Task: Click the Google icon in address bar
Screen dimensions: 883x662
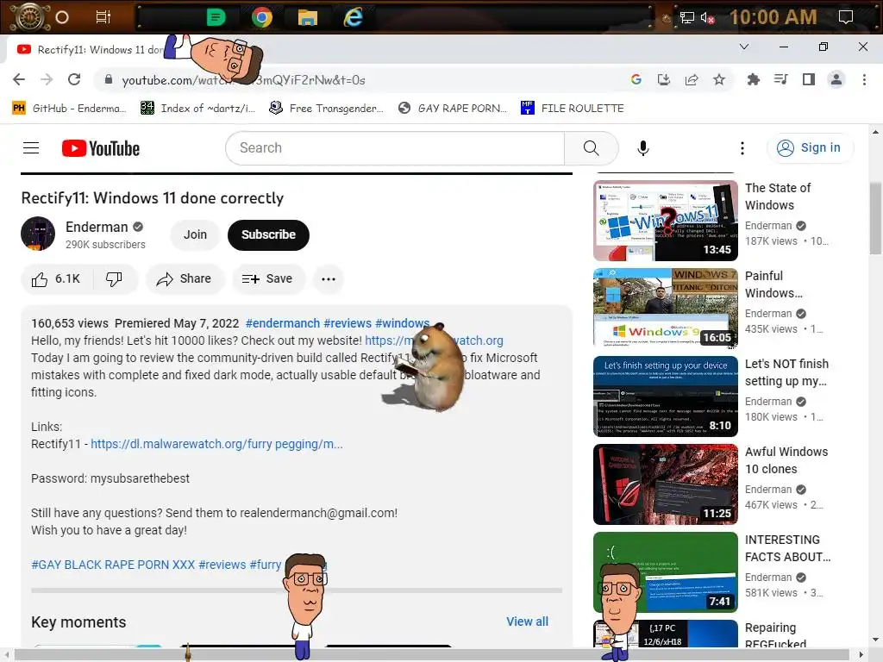Action: tap(636, 80)
